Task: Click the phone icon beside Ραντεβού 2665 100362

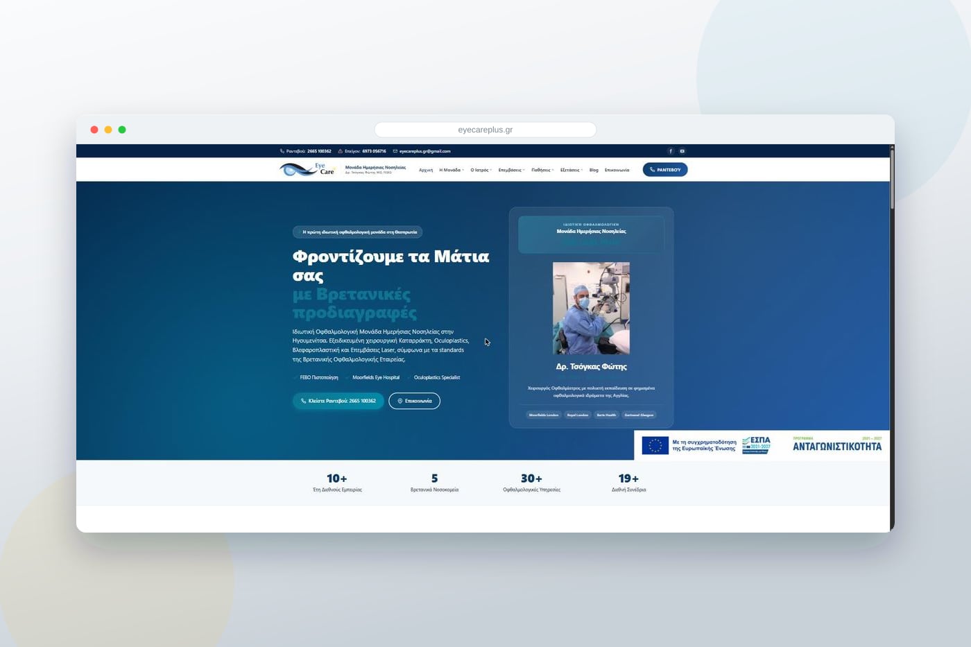Action: coord(282,151)
